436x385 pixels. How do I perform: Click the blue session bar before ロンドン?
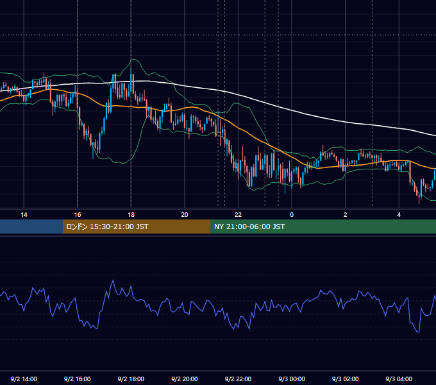(31, 227)
